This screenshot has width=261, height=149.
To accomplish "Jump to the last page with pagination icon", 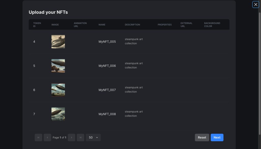I will point(81,138).
